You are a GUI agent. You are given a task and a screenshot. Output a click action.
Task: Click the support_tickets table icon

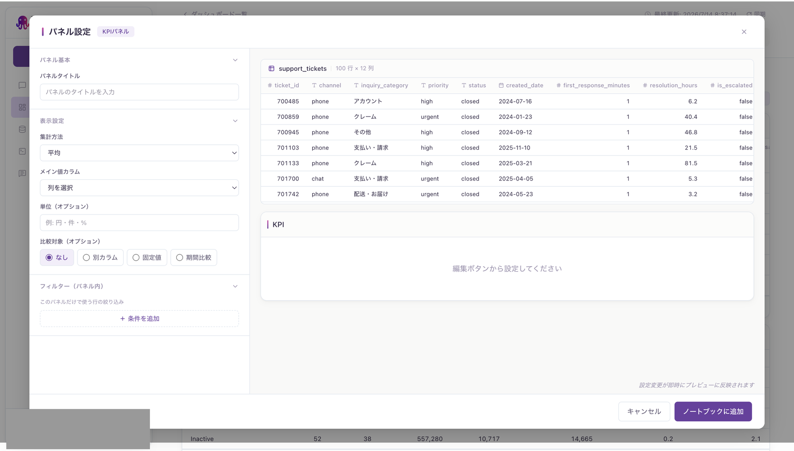click(271, 68)
